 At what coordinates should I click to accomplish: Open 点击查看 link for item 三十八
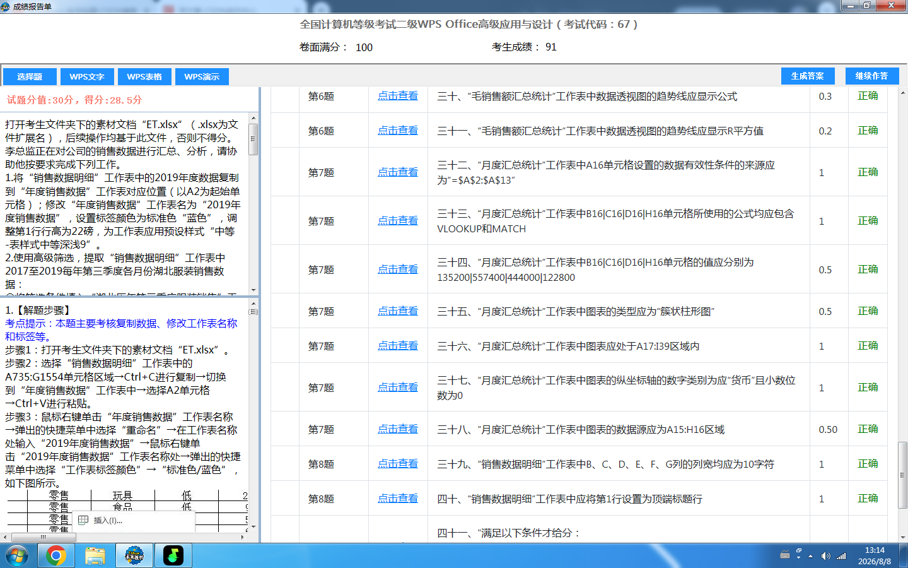398,429
